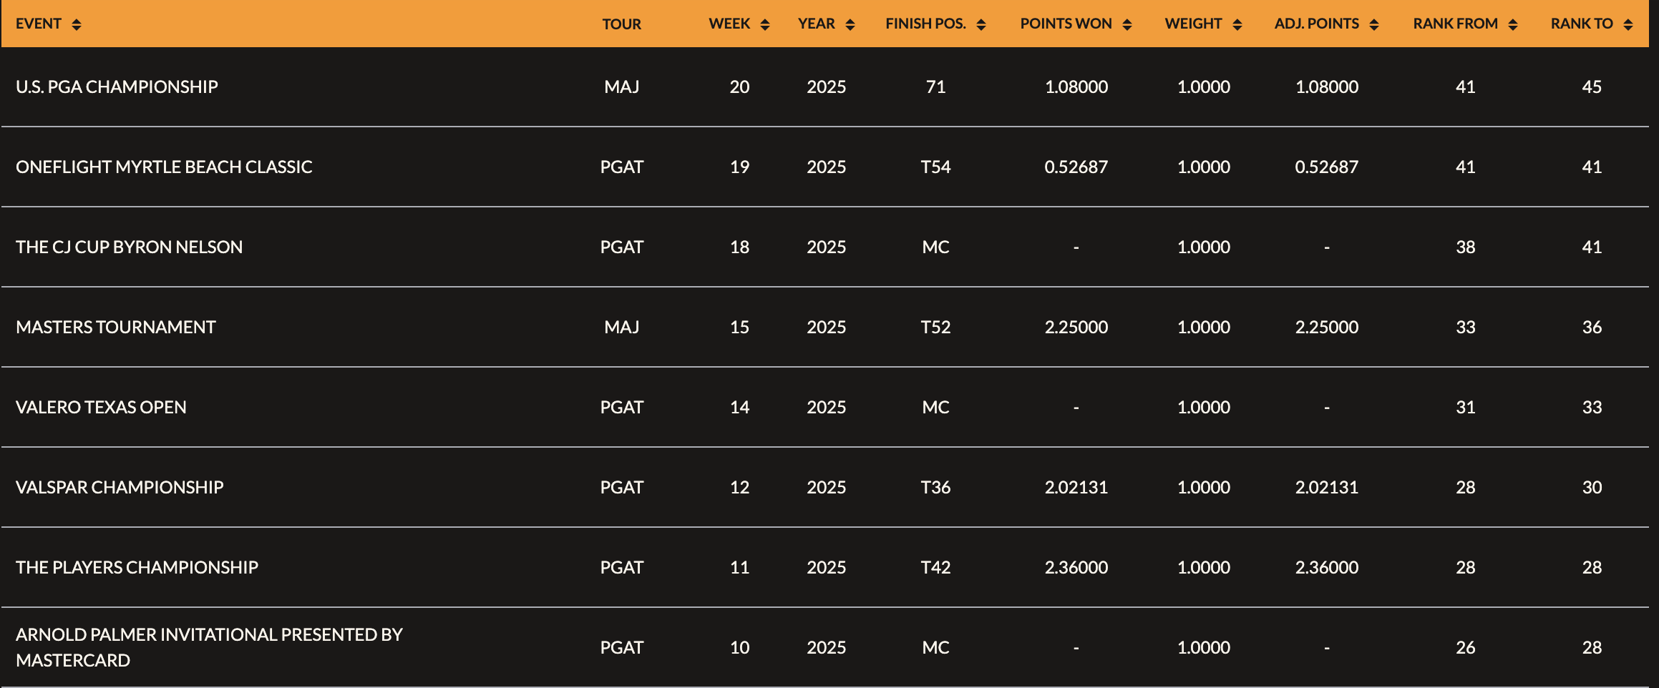Click finish position 71 in U.S. PGA row
Screen dimensions: 1659x688
pyautogui.click(x=935, y=87)
